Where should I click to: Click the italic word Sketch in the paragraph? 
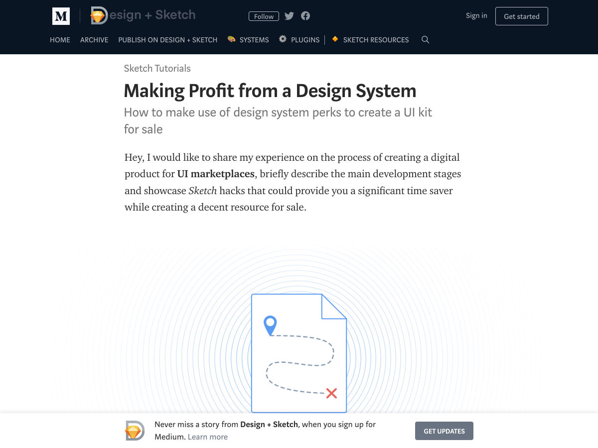[203, 191]
